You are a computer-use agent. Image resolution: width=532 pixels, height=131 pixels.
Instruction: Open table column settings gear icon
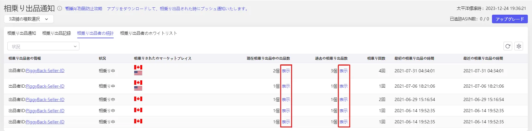click(x=519, y=46)
